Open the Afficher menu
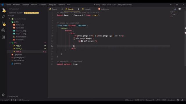Viewport: 186px width, 104px height. (x=34, y=5)
